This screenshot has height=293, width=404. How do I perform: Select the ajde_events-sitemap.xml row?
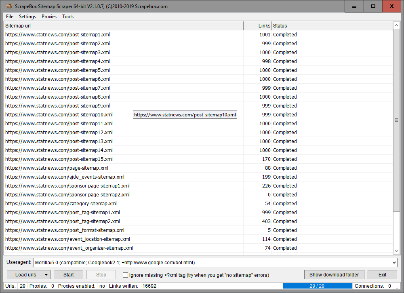pos(198,177)
